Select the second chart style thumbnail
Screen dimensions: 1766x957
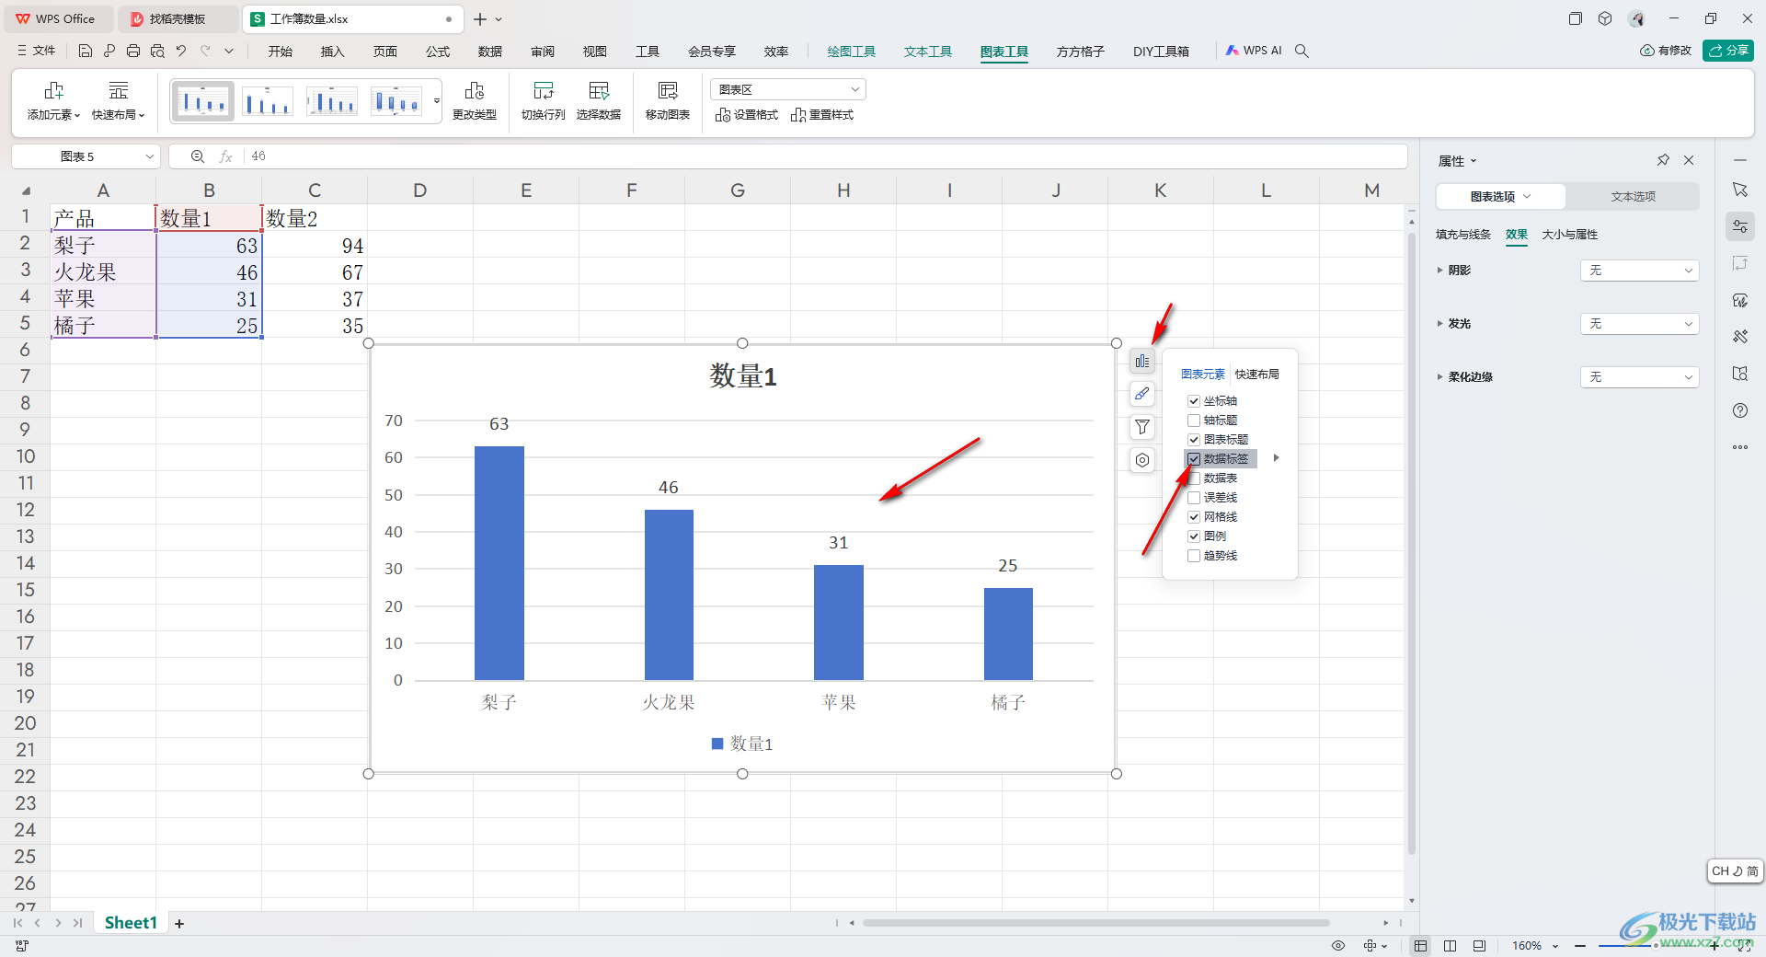(267, 101)
